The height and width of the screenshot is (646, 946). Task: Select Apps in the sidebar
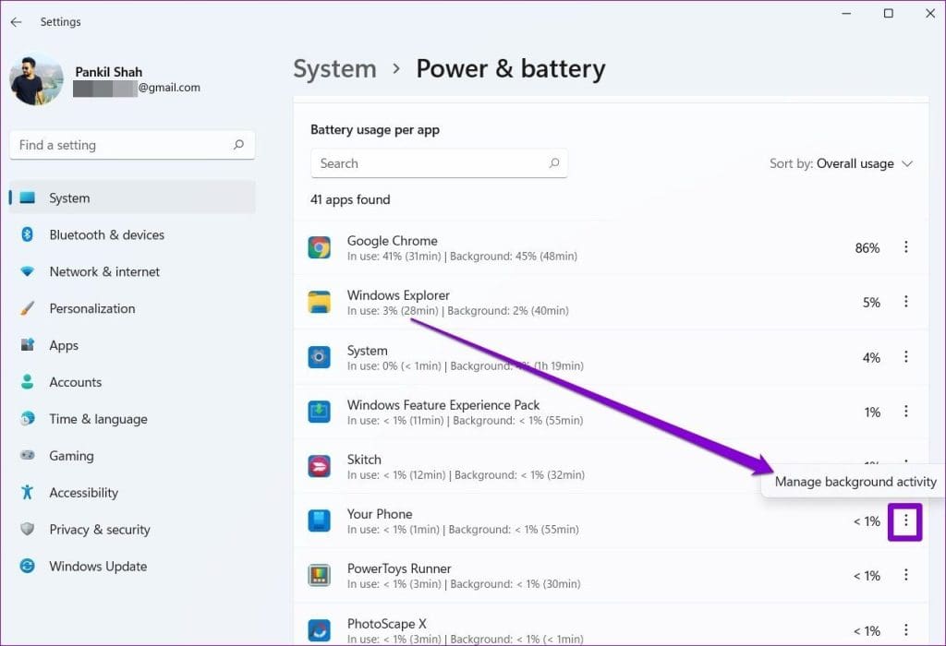click(x=63, y=345)
